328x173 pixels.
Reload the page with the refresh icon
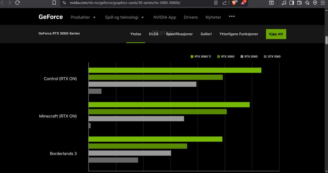point(17,3)
